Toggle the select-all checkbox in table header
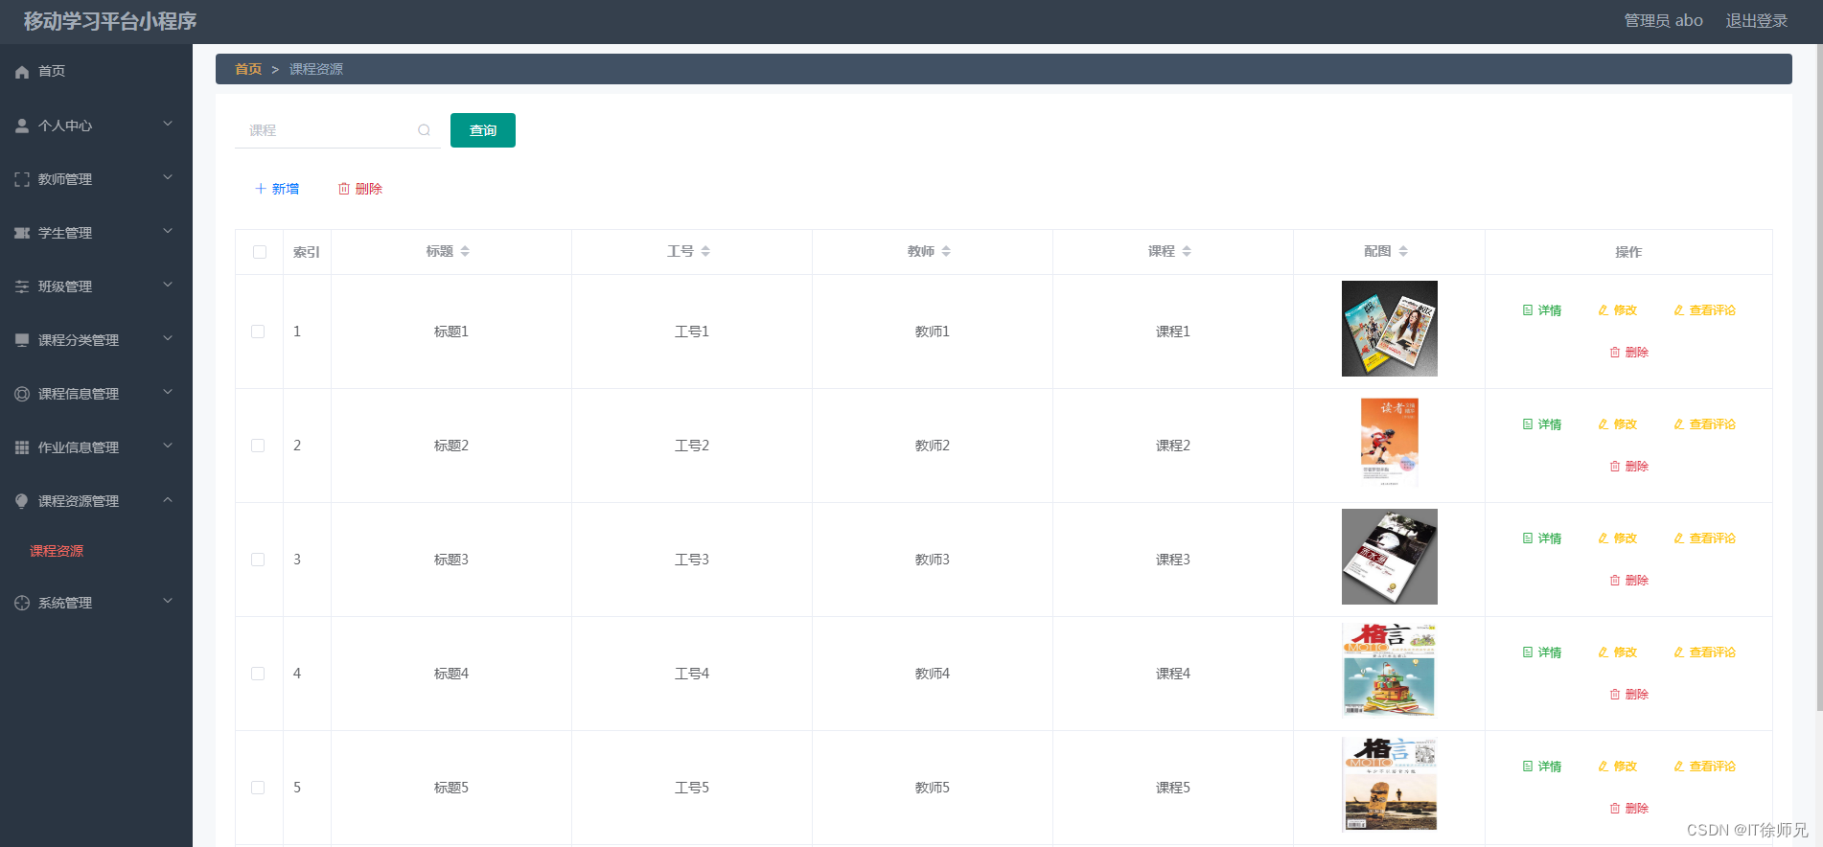 coord(260,252)
